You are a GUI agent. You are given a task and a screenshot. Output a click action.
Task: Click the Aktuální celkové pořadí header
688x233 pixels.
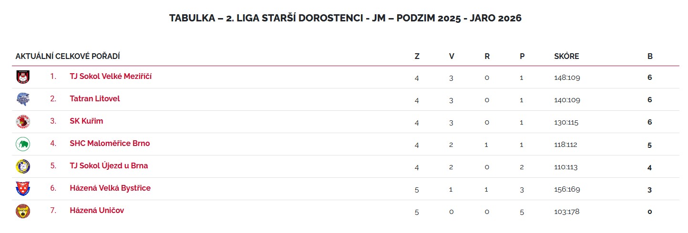(68, 56)
